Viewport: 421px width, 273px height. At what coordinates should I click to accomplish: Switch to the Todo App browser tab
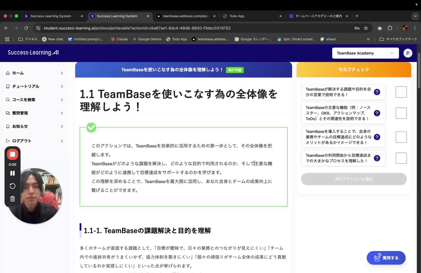point(253,16)
